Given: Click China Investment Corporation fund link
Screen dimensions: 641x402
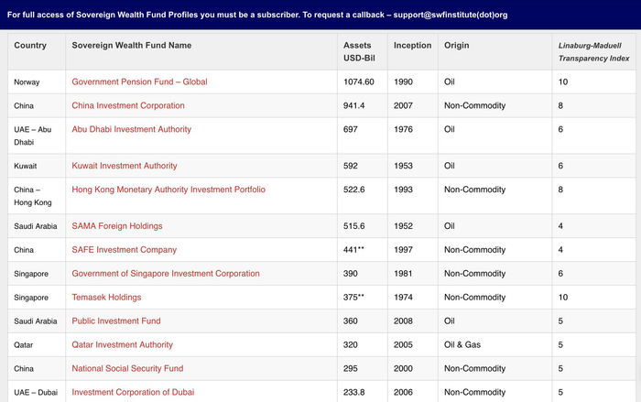Looking at the screenshot, I should click(128, 105).
